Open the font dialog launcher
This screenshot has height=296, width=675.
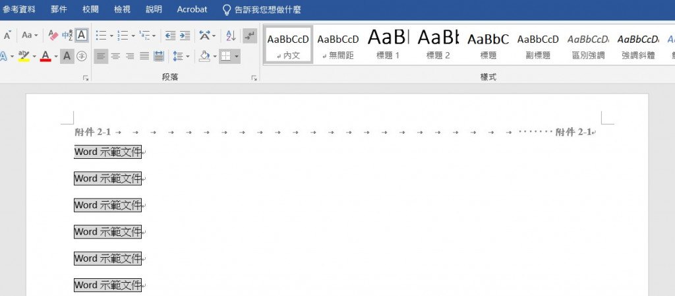pos(86,78)
